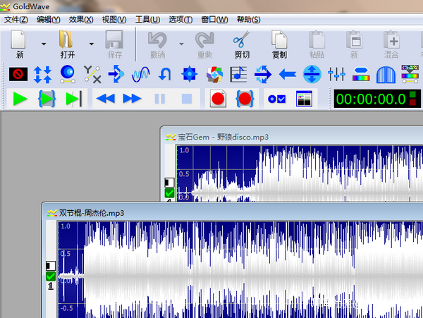
Task: Toggle black-white channel box in 双节棍 window
Action: (x=51, y=265)
